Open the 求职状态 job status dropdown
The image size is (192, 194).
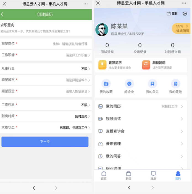75,128
